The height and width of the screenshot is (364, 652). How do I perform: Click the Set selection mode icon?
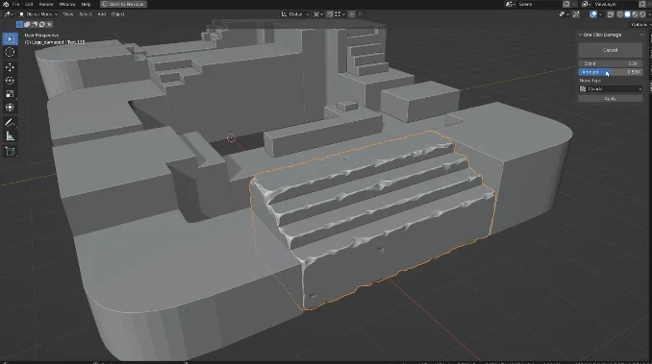tap(19, 24)
